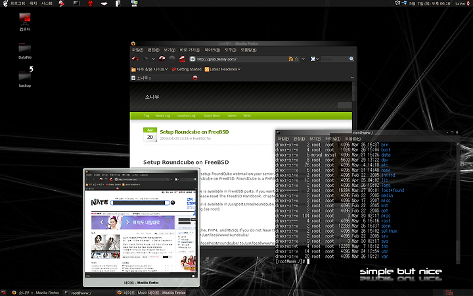Expand the address bar history dropdown
The width and height of the screenshot is (473, 296).
[303, 59]
